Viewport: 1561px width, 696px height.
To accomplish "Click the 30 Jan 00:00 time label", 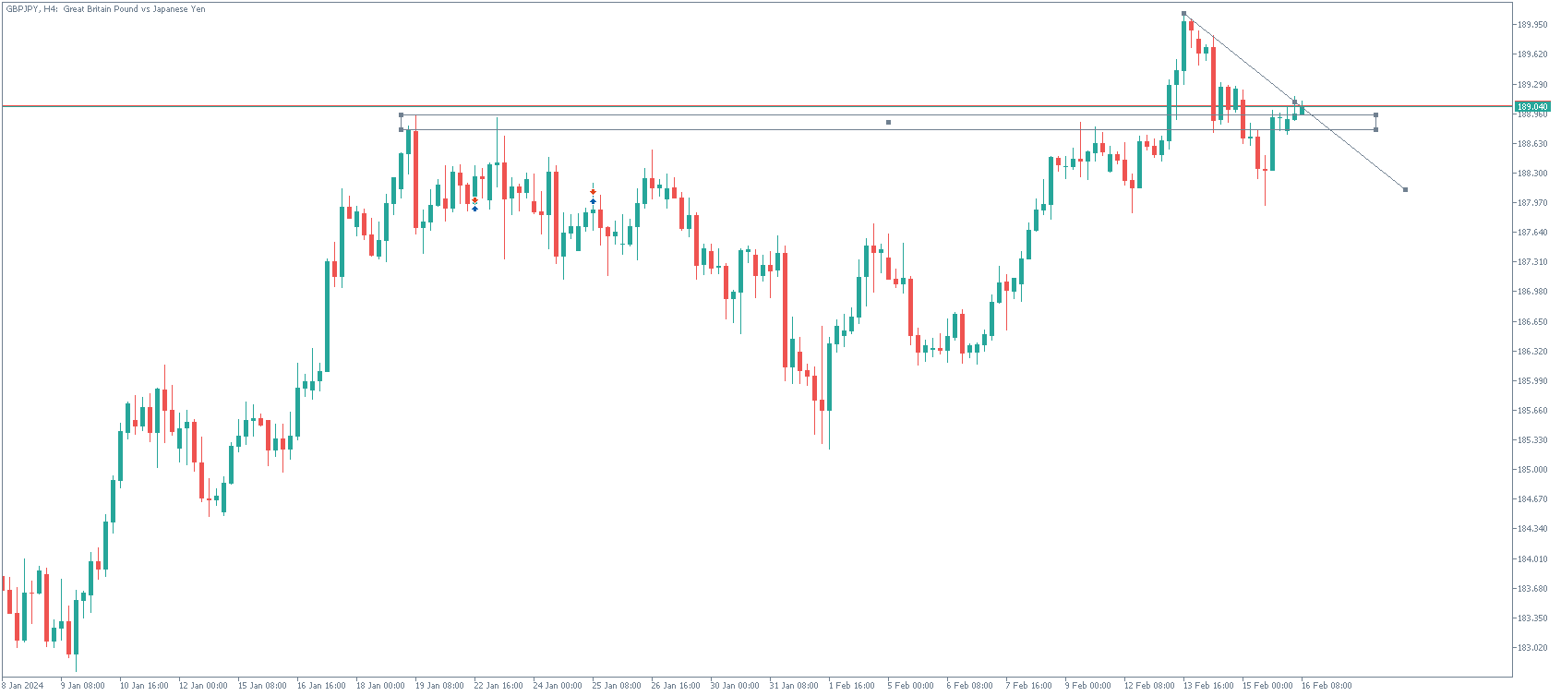I will point(735,686).
